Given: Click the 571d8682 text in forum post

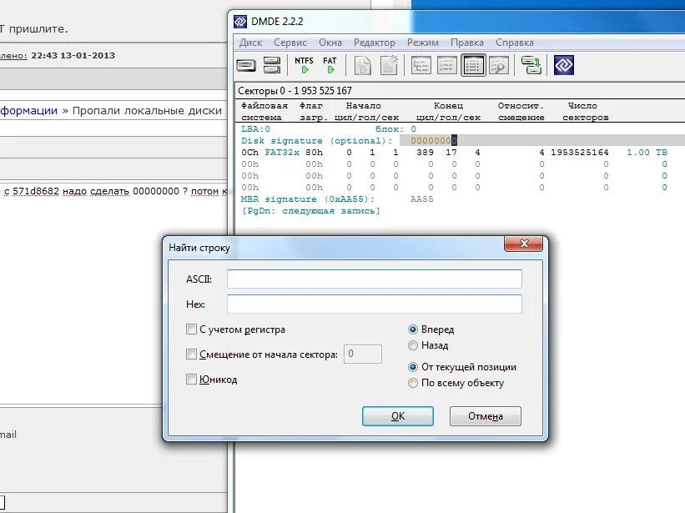Looking at the screenshot, I should click(x=36, y=191).
